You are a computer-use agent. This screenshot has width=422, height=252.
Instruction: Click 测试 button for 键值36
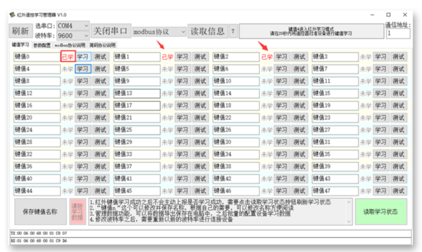101,166
